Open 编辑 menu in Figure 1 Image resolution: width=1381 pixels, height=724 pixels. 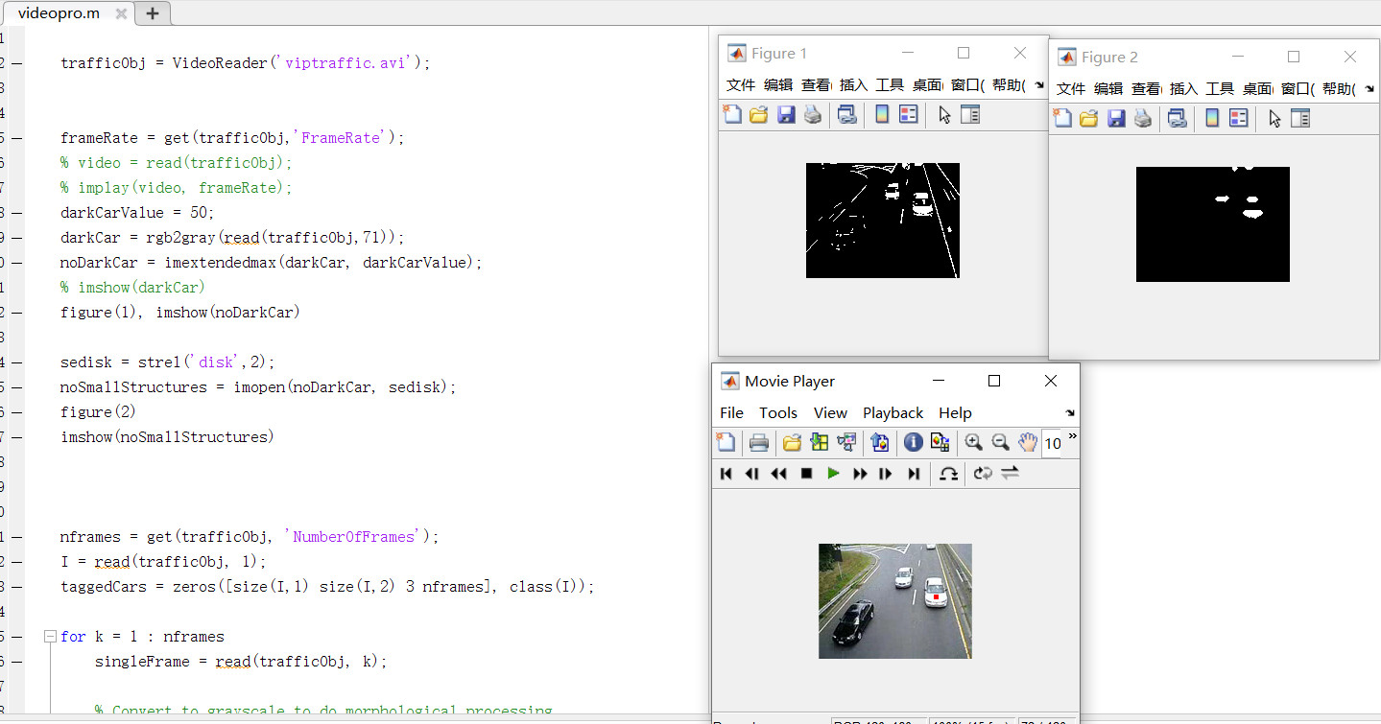coord(778,85)
